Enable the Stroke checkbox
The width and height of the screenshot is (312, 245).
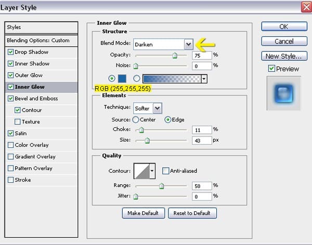point(10,180)
